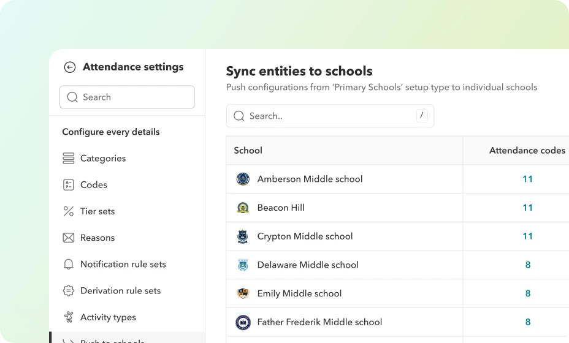Image resolution: width=569 pixels, height=343 pixels.
Task: Click the sidebar Search field
Action: [127, 97]
